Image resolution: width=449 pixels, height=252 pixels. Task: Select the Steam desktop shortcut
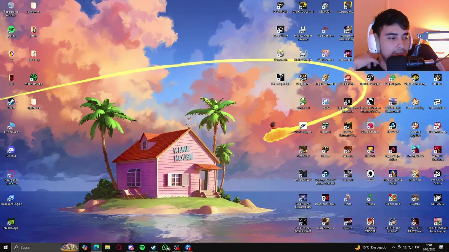pyautogui.click(x=11, y=104)
